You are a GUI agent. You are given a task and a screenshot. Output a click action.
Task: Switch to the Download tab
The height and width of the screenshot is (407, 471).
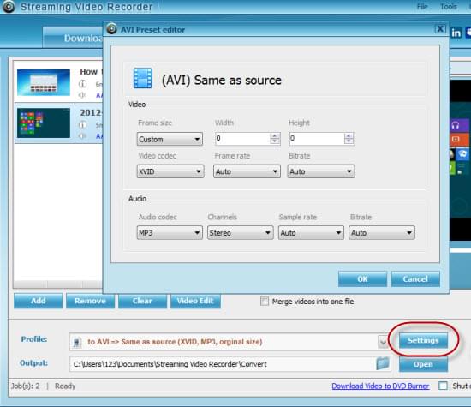point(74,39)
